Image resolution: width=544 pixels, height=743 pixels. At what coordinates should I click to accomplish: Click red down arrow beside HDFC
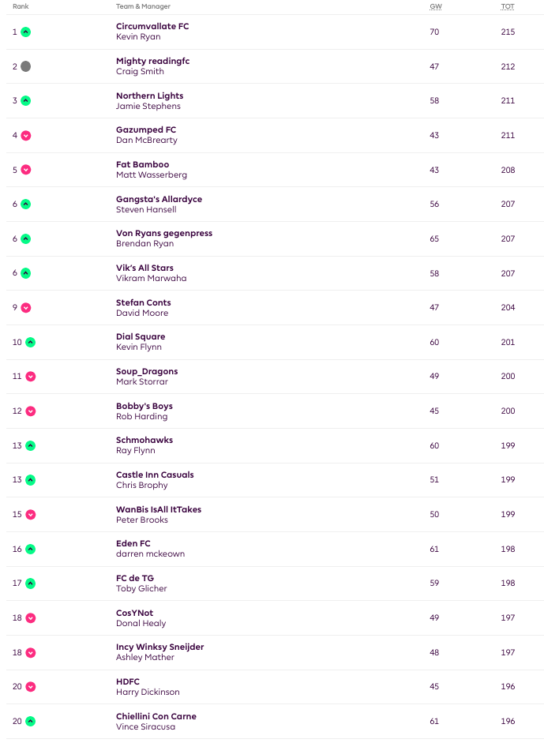coord(30,687)
